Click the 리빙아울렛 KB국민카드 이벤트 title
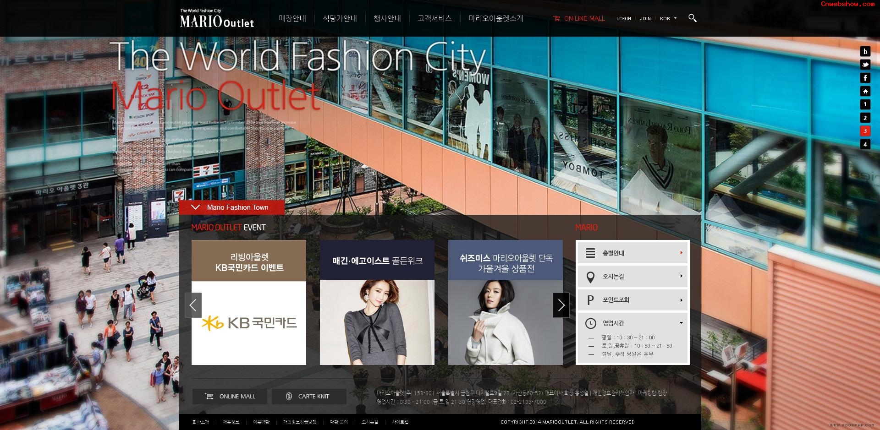 click(249, 262)
